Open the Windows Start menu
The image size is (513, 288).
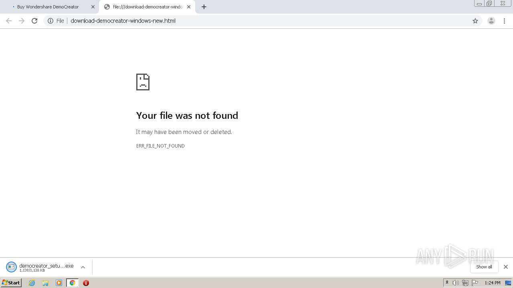pyautogui.click(x=11, y=283)
